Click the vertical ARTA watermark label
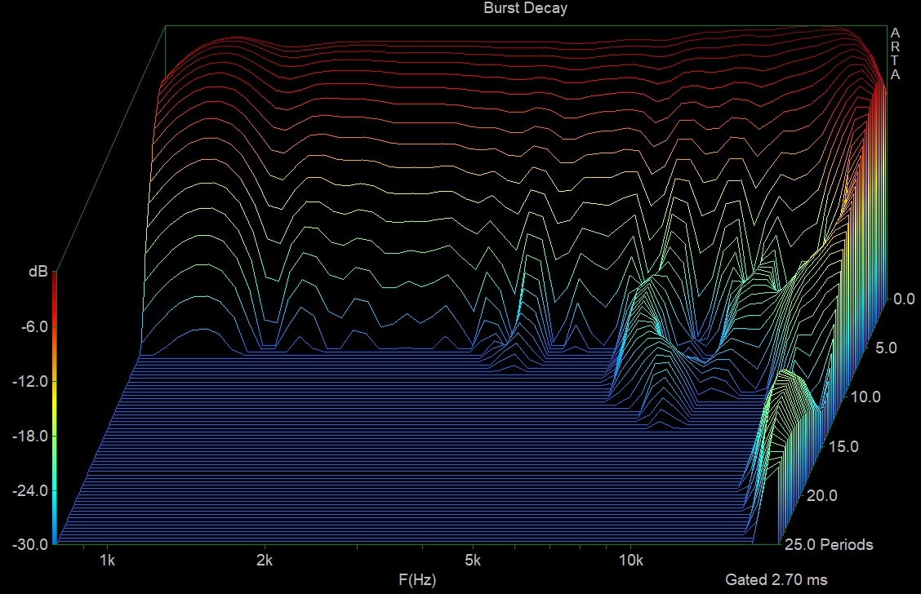 pos(895,54)
